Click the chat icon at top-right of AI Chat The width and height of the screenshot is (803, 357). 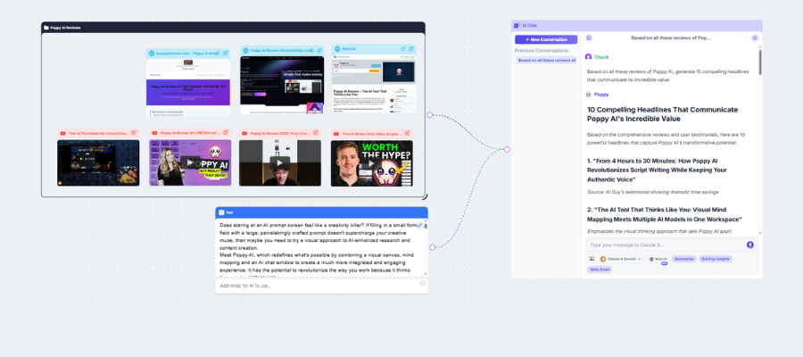[754, 38]
